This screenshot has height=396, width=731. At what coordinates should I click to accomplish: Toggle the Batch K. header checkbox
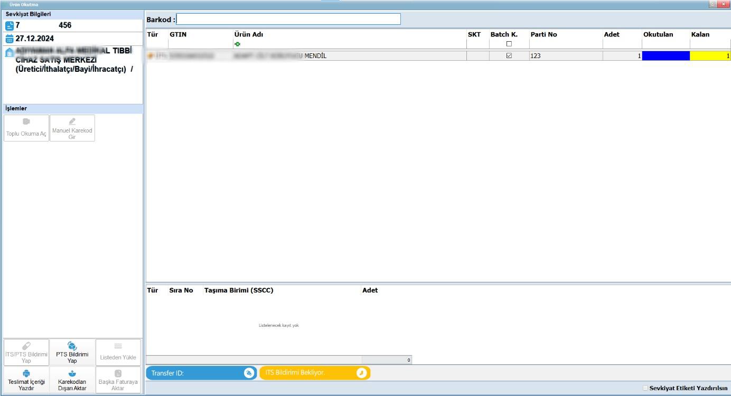(x=509, y=44)
